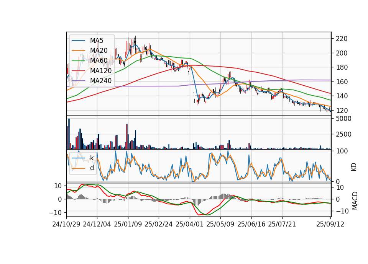
Task: Click the 120 price axis tick
Action: coord(342,111)
